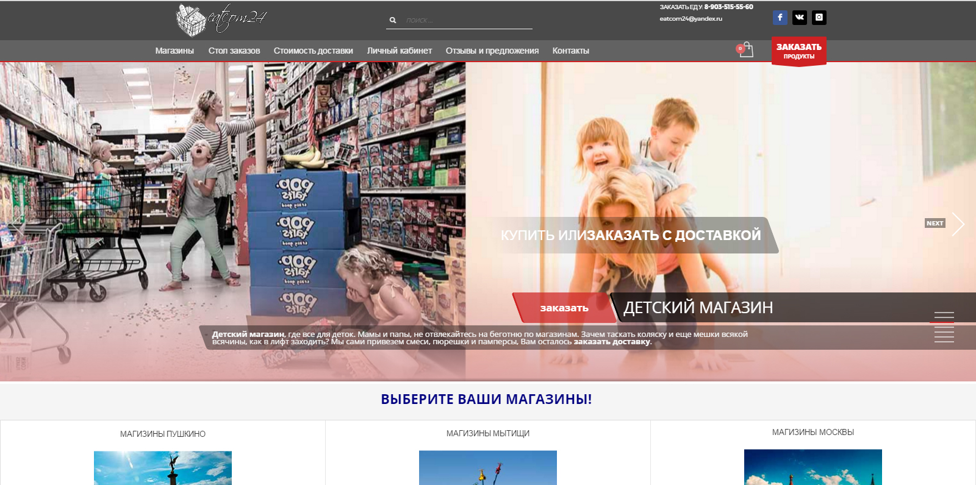Go to next slide with right arrow
This screenshot has width=976, height=485.
(x=958, y=224)
